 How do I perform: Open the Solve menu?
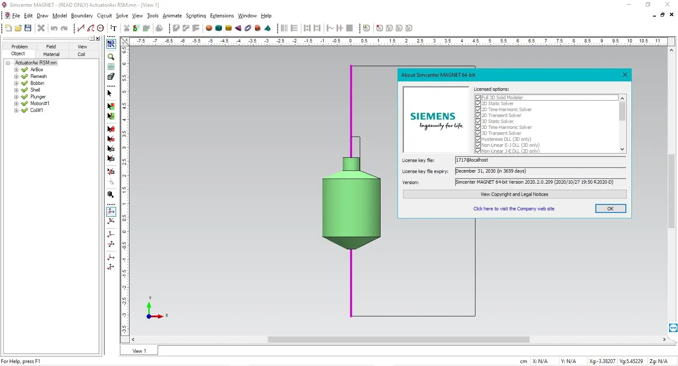[x=122, y=16]
